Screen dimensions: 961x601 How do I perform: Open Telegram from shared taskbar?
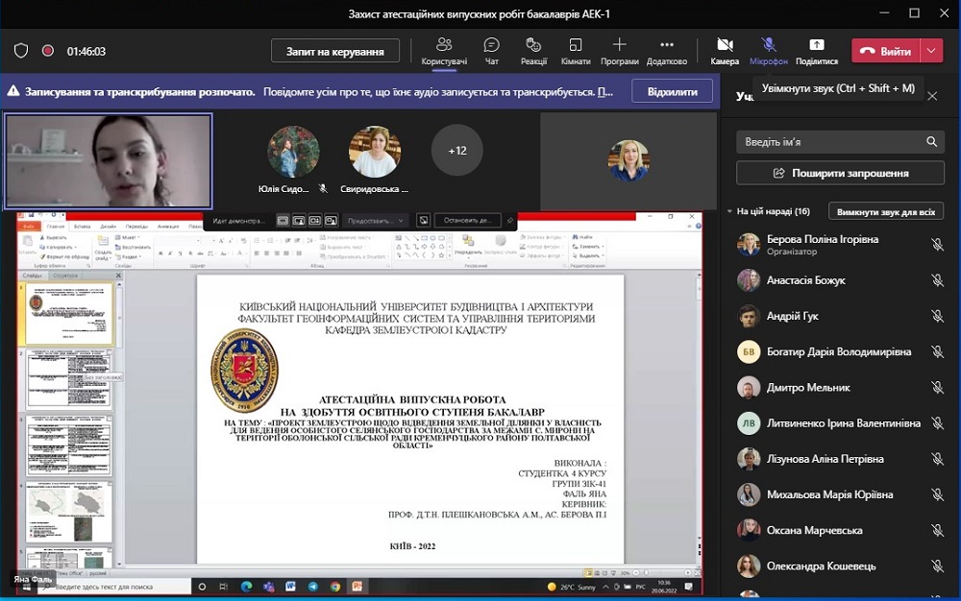[x=313, y=587]
